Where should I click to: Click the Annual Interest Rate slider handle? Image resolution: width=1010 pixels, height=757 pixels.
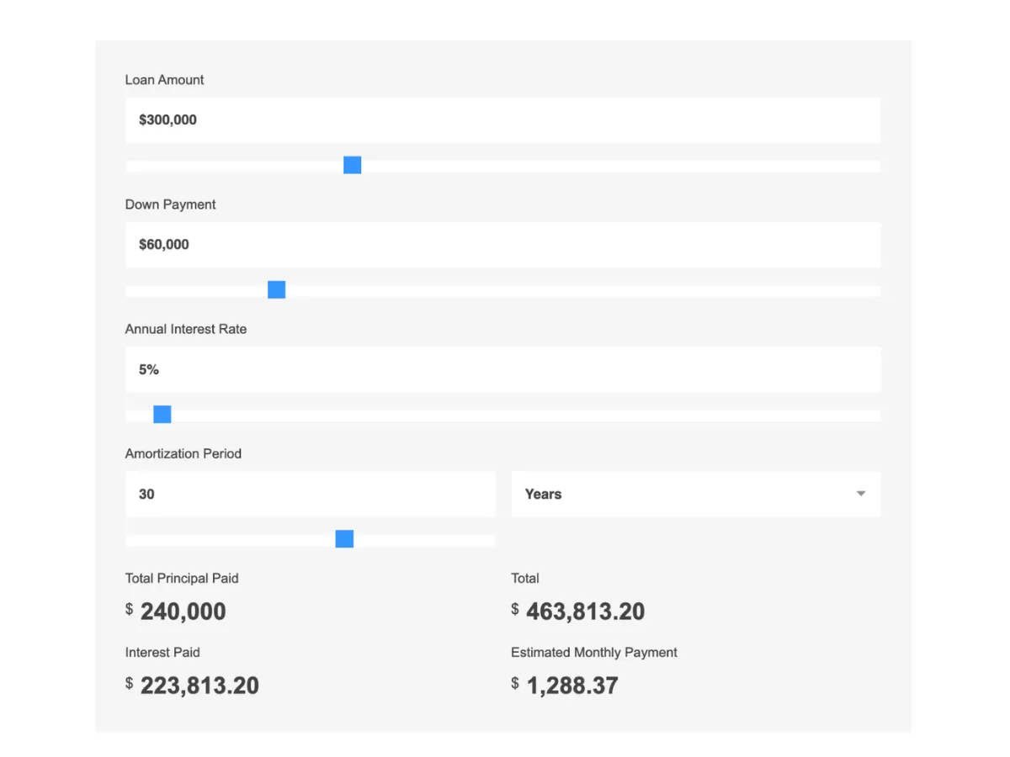[x=162, y=415]
